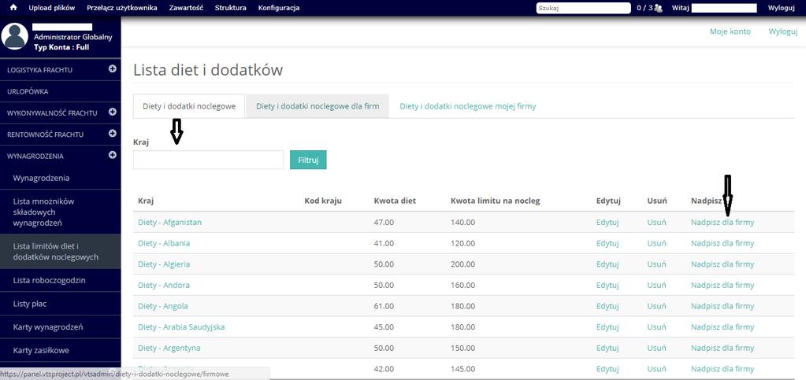Click Nadpisz dla firmy for Angola
The image size is (806, 380).
[x=722, y=306]
